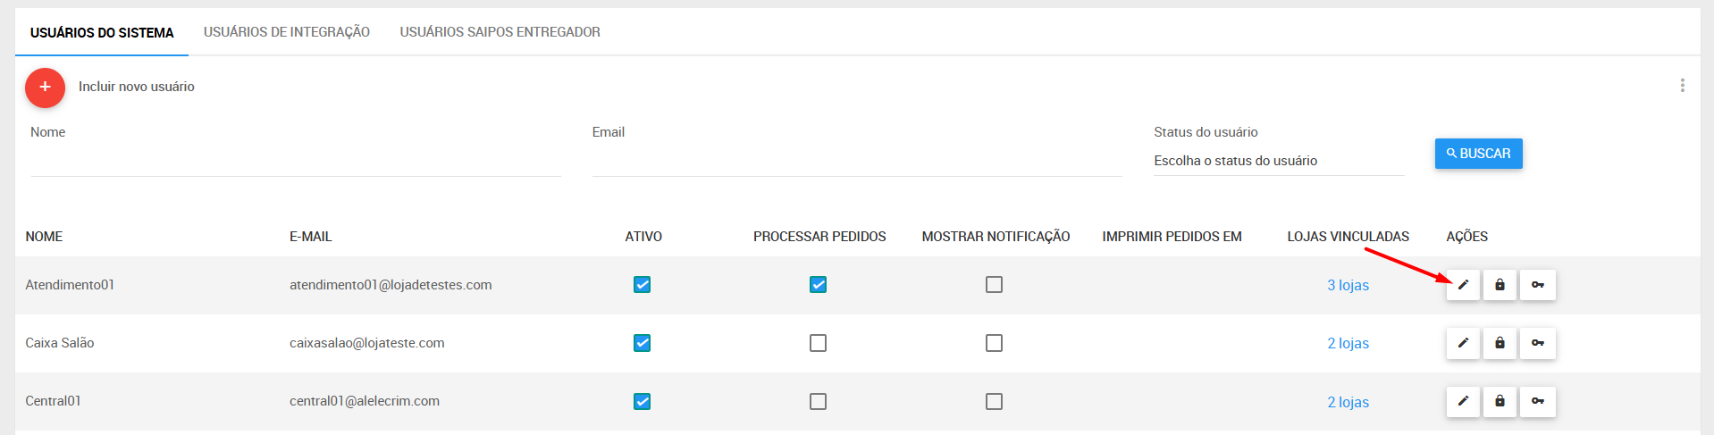Enable Processar Pedidos for Caixa Salão

(818, 343)
